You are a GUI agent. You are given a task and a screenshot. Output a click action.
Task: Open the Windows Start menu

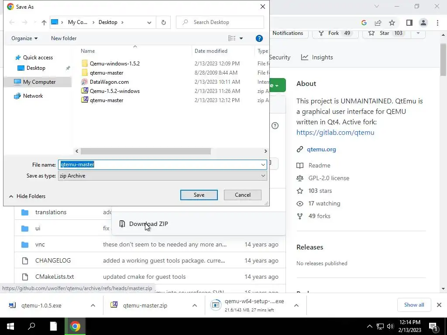coord(10,326)
